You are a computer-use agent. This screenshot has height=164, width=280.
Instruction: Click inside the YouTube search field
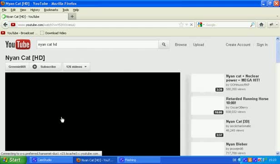97,44
